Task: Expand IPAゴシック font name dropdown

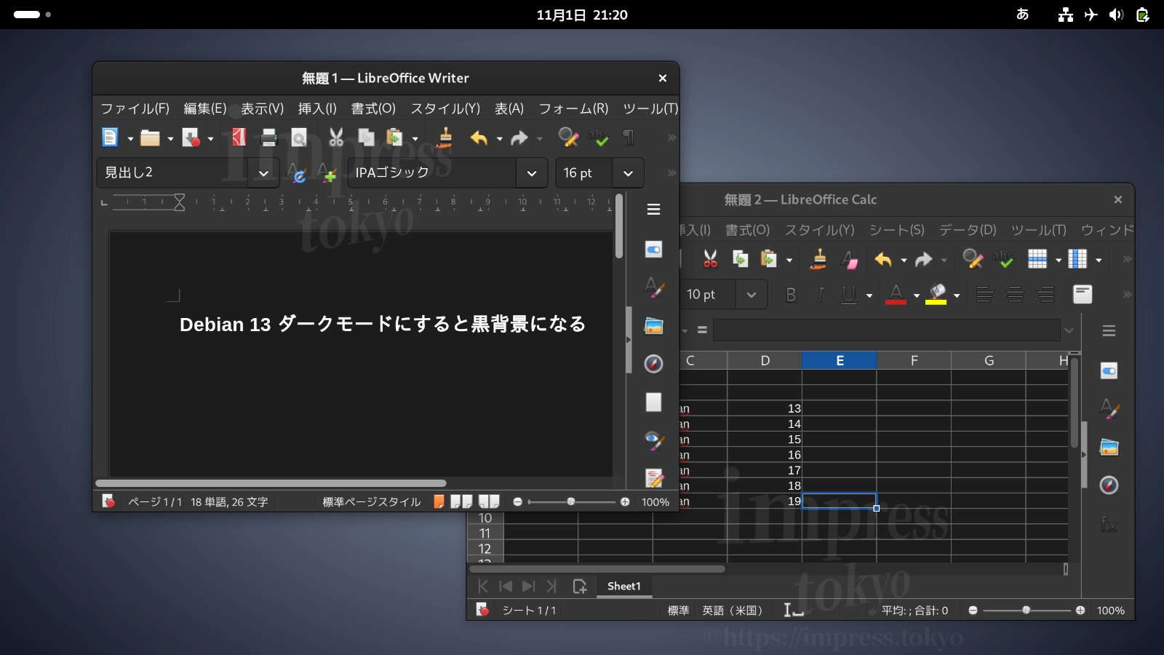Action: click(x=532, y=173)
